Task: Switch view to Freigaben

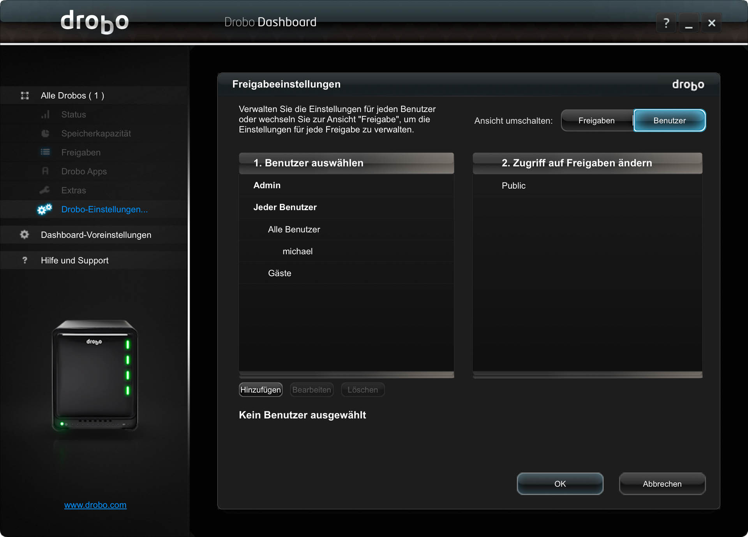Action: 596,121
